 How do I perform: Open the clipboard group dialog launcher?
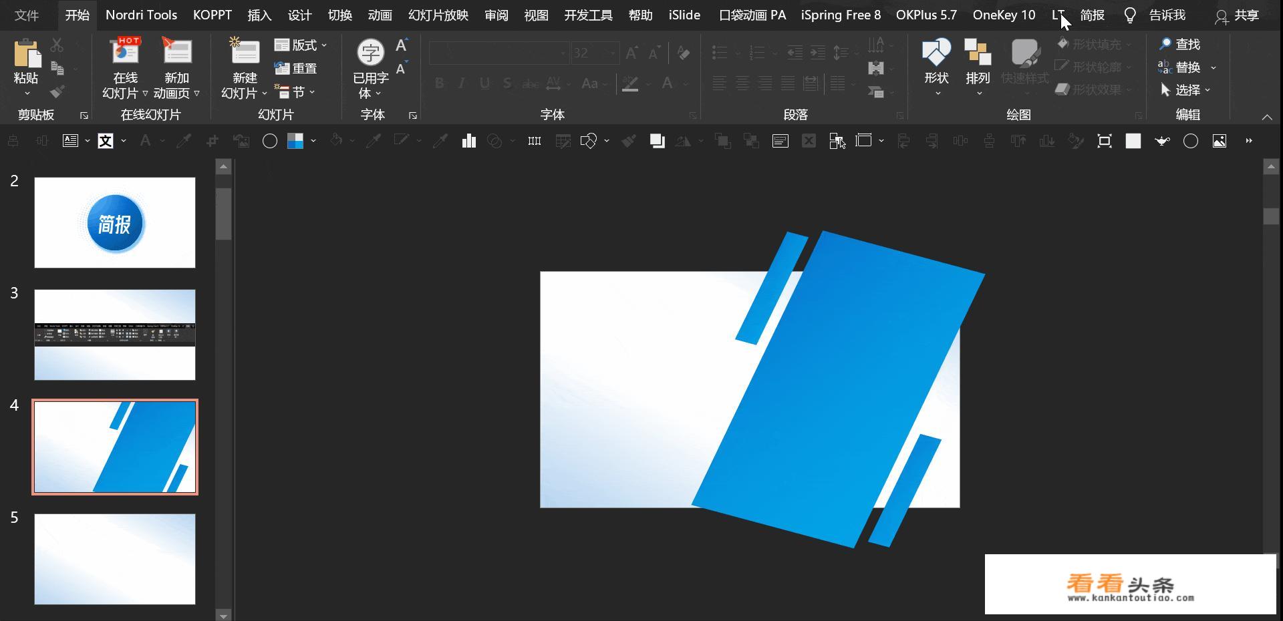coord(84,116)
